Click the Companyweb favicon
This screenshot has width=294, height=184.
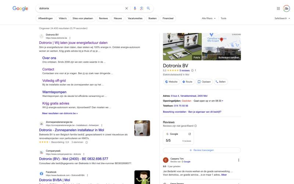42,152
